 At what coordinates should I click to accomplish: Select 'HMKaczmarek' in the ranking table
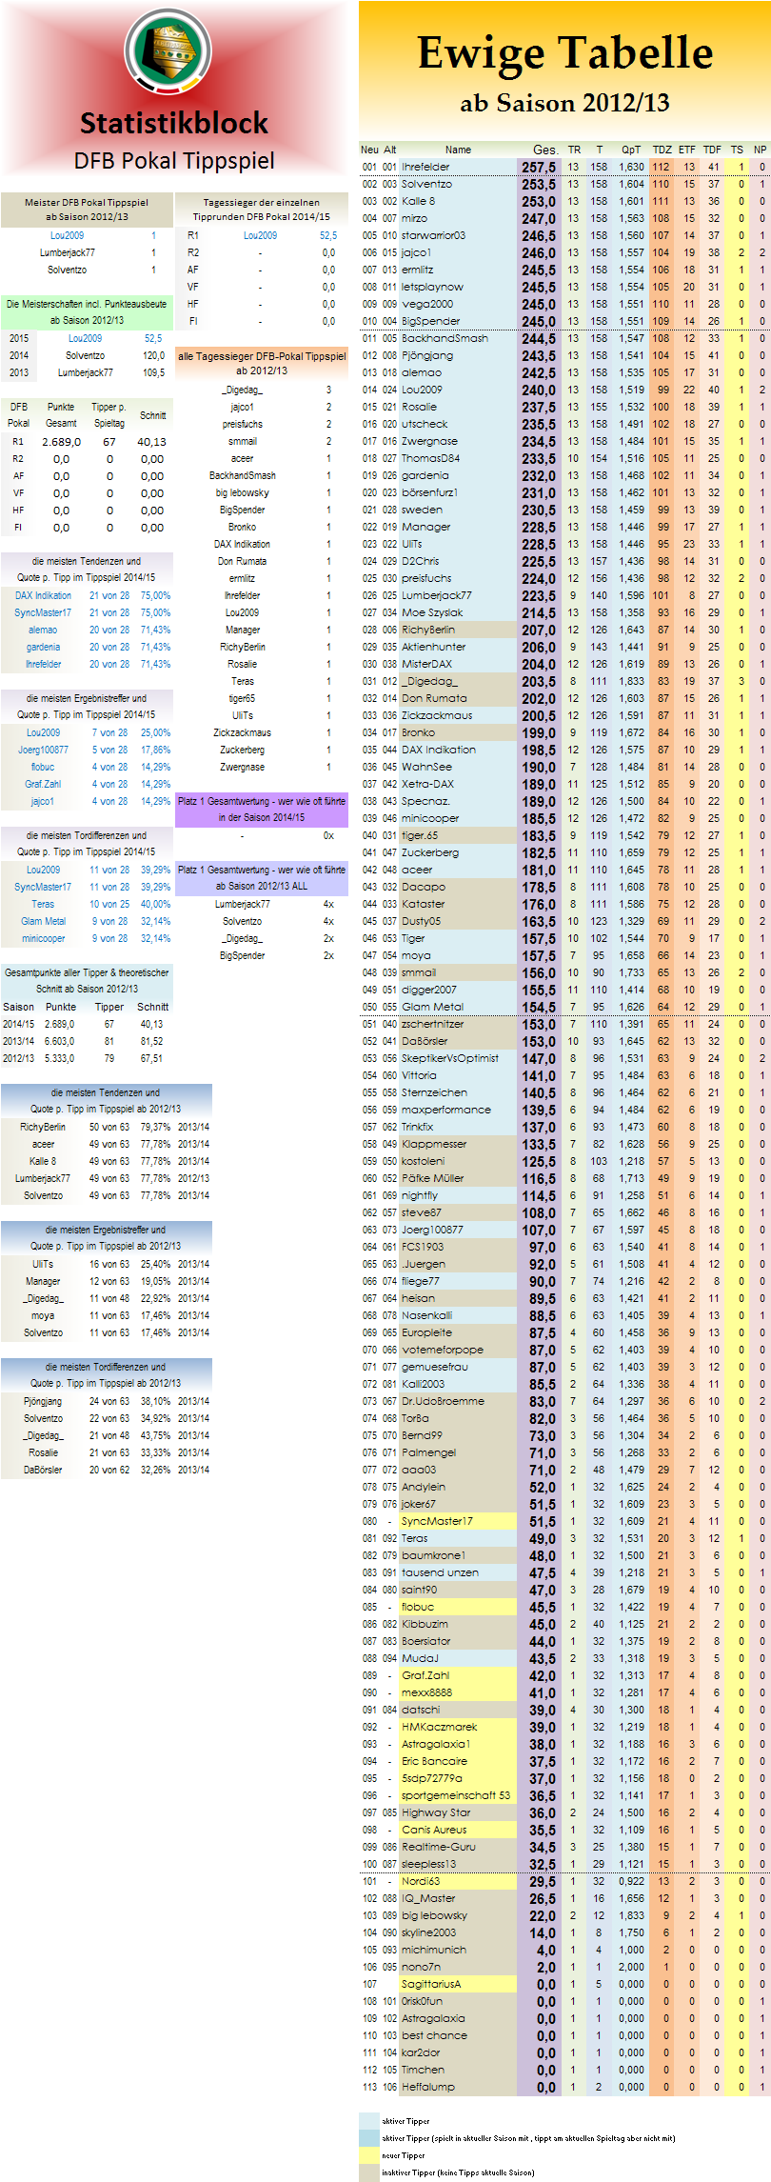tap(439, 1727)
